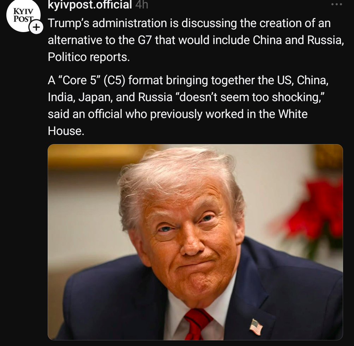Click the word "House." on the last line
The height and width of the screenshot is (346, 354).
[66, 131]
